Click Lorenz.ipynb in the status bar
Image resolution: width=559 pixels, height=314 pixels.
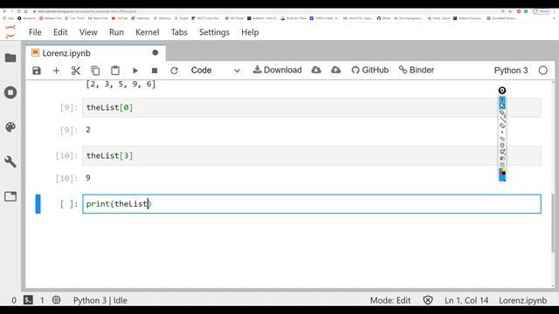pyautogui.click(x=522, y=300)
